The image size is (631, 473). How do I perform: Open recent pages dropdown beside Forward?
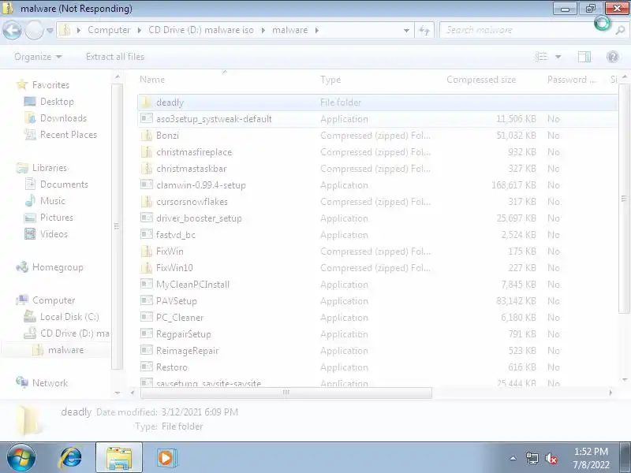coord(50,31)
